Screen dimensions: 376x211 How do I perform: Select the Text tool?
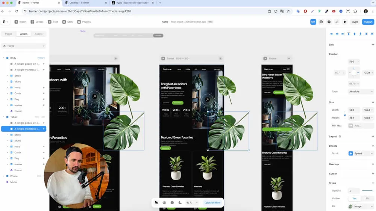53,22
